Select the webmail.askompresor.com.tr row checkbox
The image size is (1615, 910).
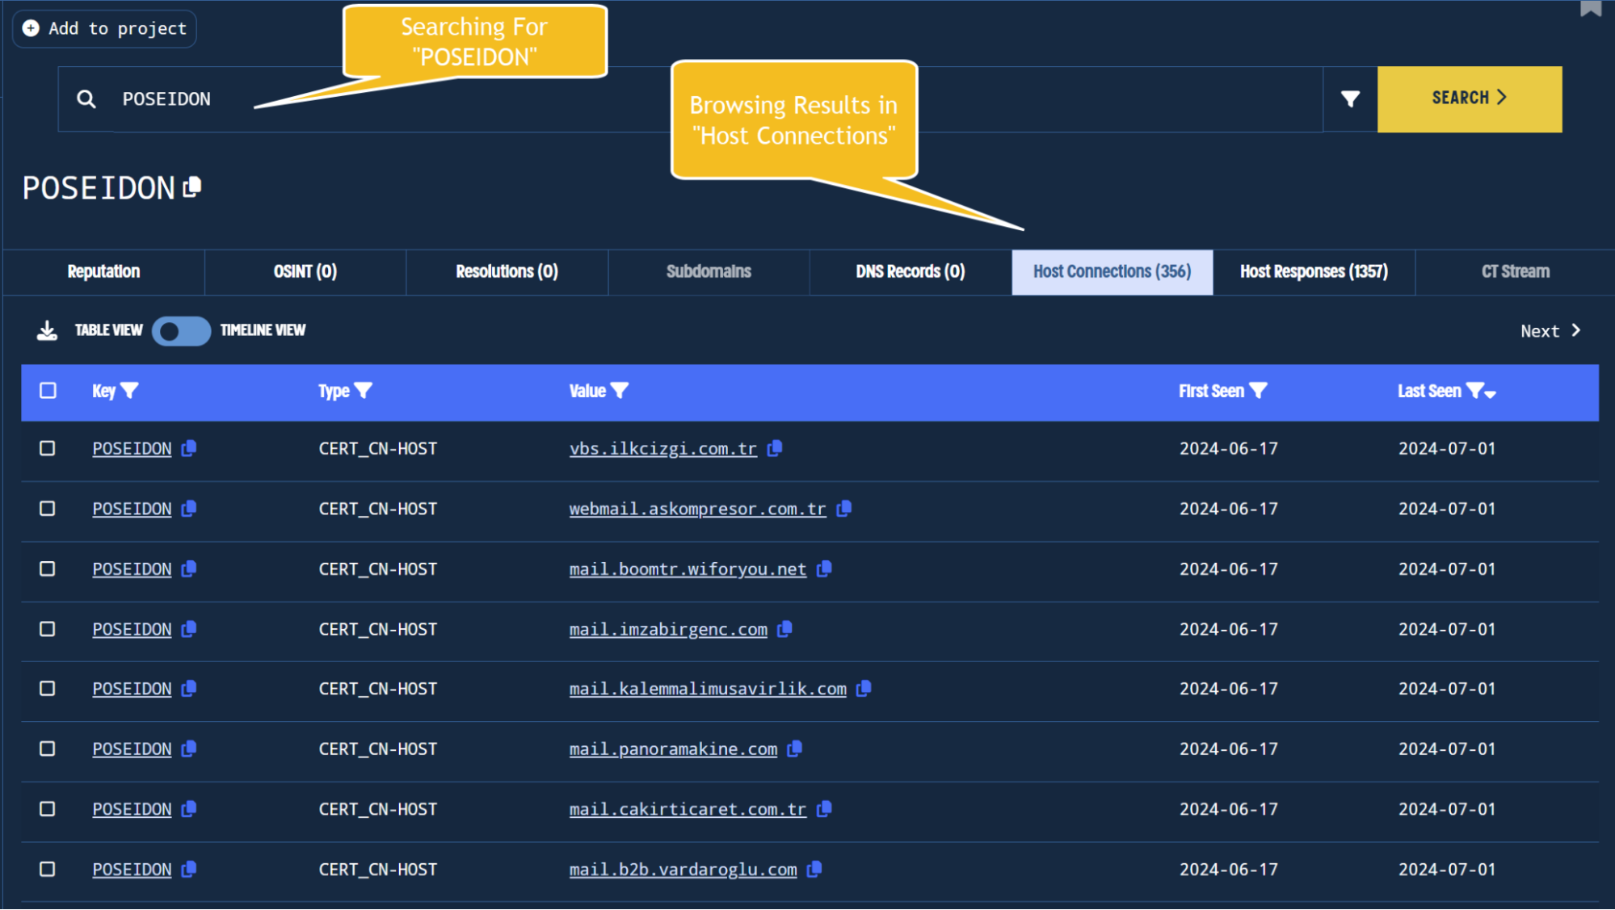coord(48,509)
